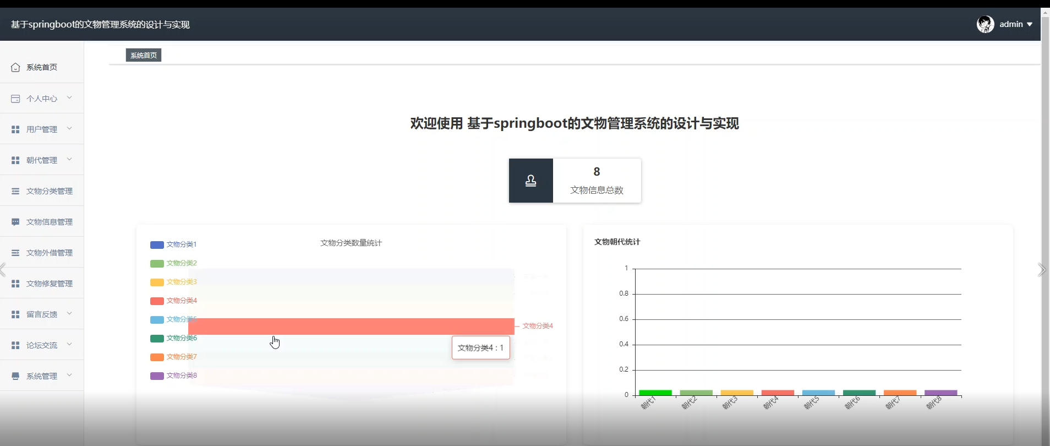Open the 文物信息管理 menu item
This screenshot has width=1050, height=446.
tap(42, 222)
